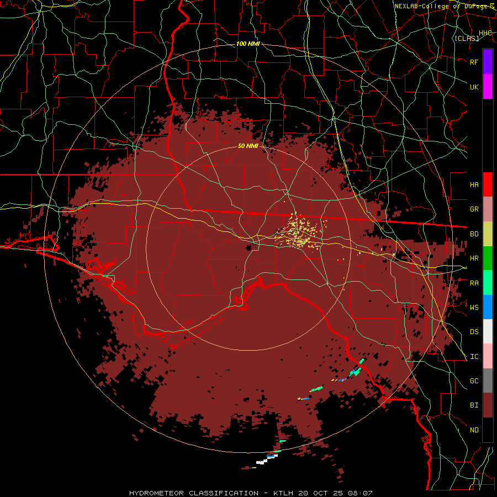Click the GC gray color swatch
Image resolution: width=497 pixels, height=497 pixels.
(x=488, y=380)
